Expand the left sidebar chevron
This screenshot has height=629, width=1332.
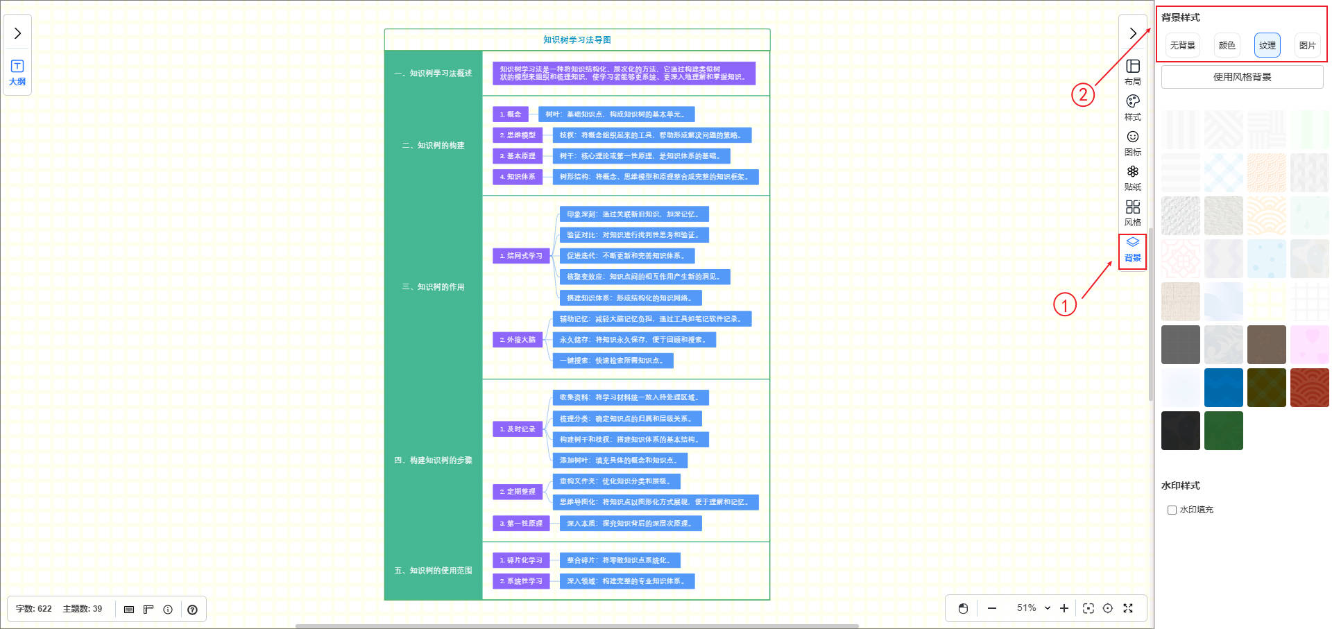tap(17, 33)
